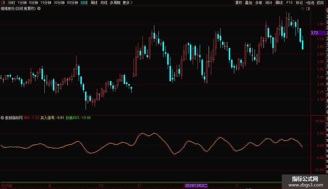Switch to 分时 intraday view

click(x=12, y=3)
